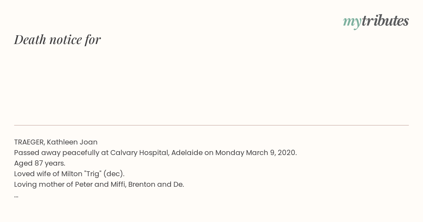The height and width of the screenshot is (222, 423).
Task: Click the "tributes" word in logo
Action: click(385, 20)
